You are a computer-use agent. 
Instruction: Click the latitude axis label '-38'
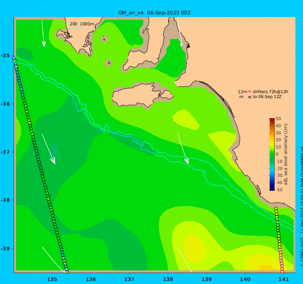[x=5, y=200]
